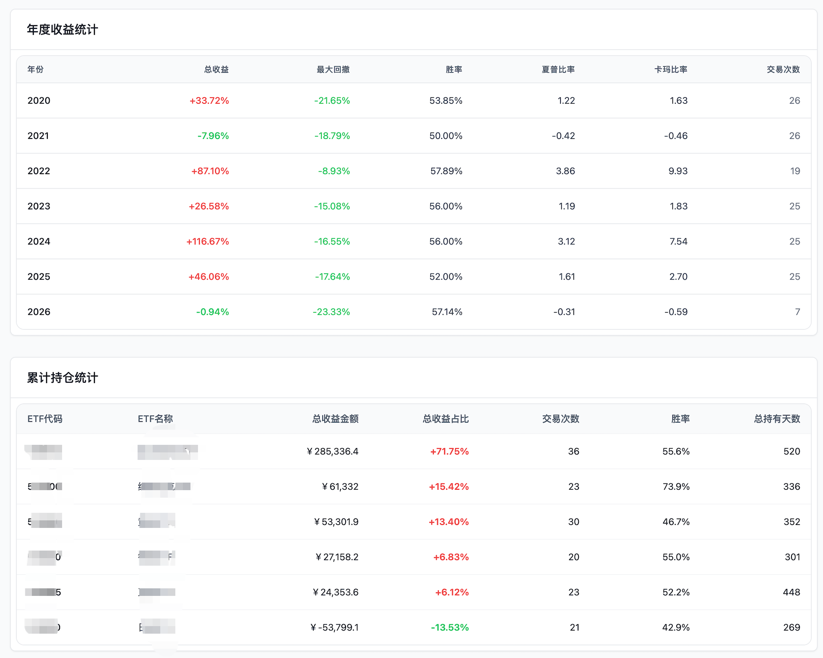Click the ETF名称 column header
The height and width of the screenshot is (658, 823).
tap(155, 419)
